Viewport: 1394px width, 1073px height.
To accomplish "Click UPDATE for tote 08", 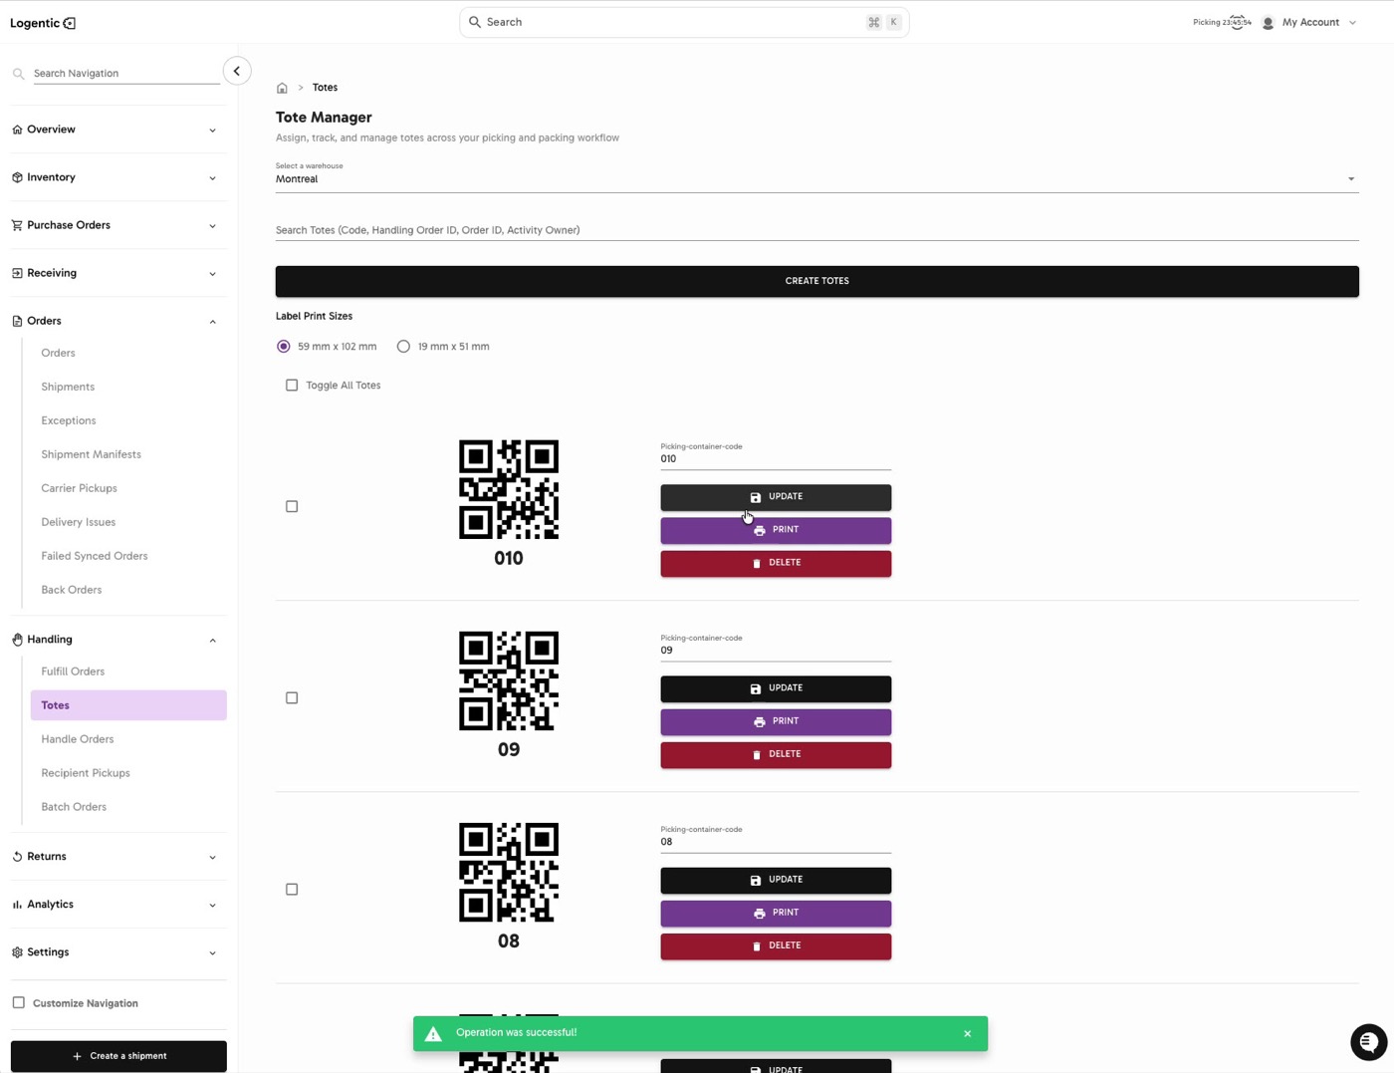I will [x=776, y=881].
